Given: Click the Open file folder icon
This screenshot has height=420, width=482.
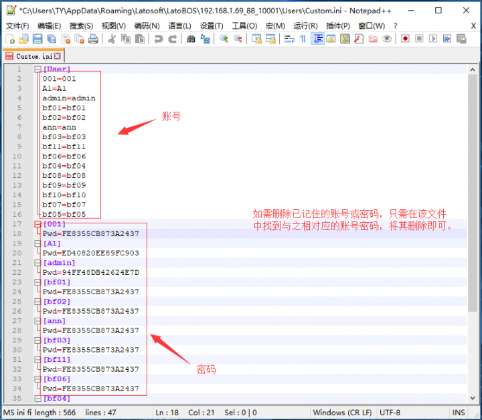Looking at the screenshot, I should (x=23, y=39).
